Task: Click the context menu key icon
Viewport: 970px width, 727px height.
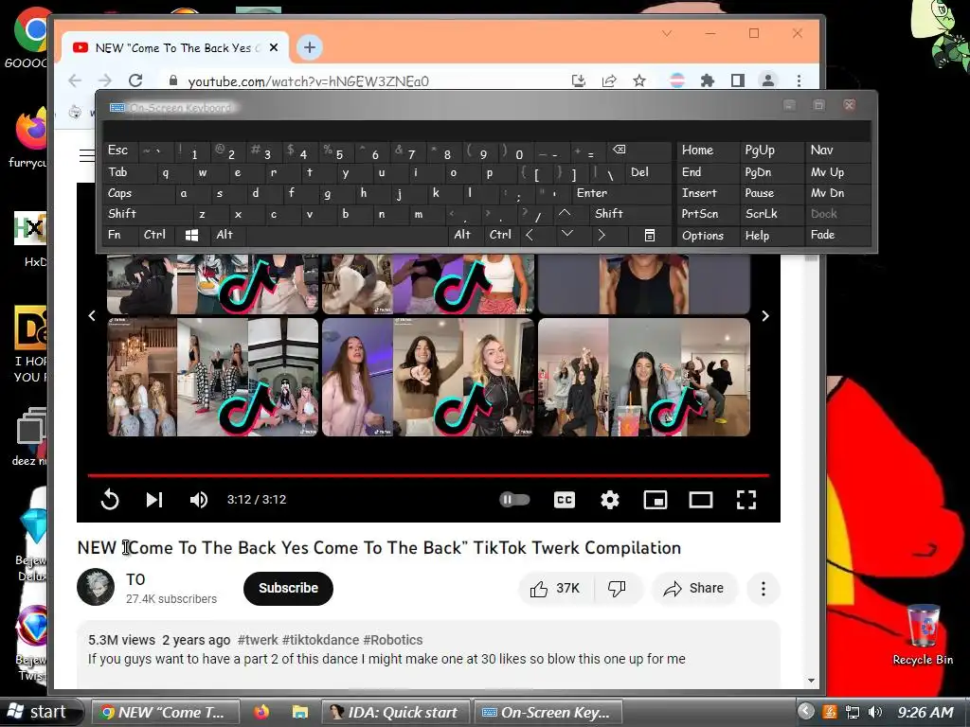Action: tap(650, 236)
